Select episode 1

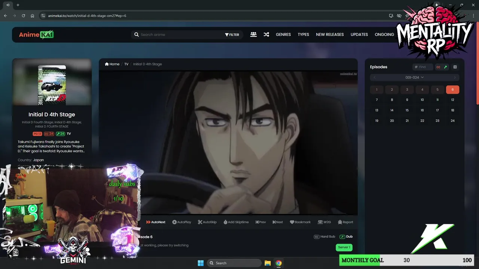(x=377, y=90)
